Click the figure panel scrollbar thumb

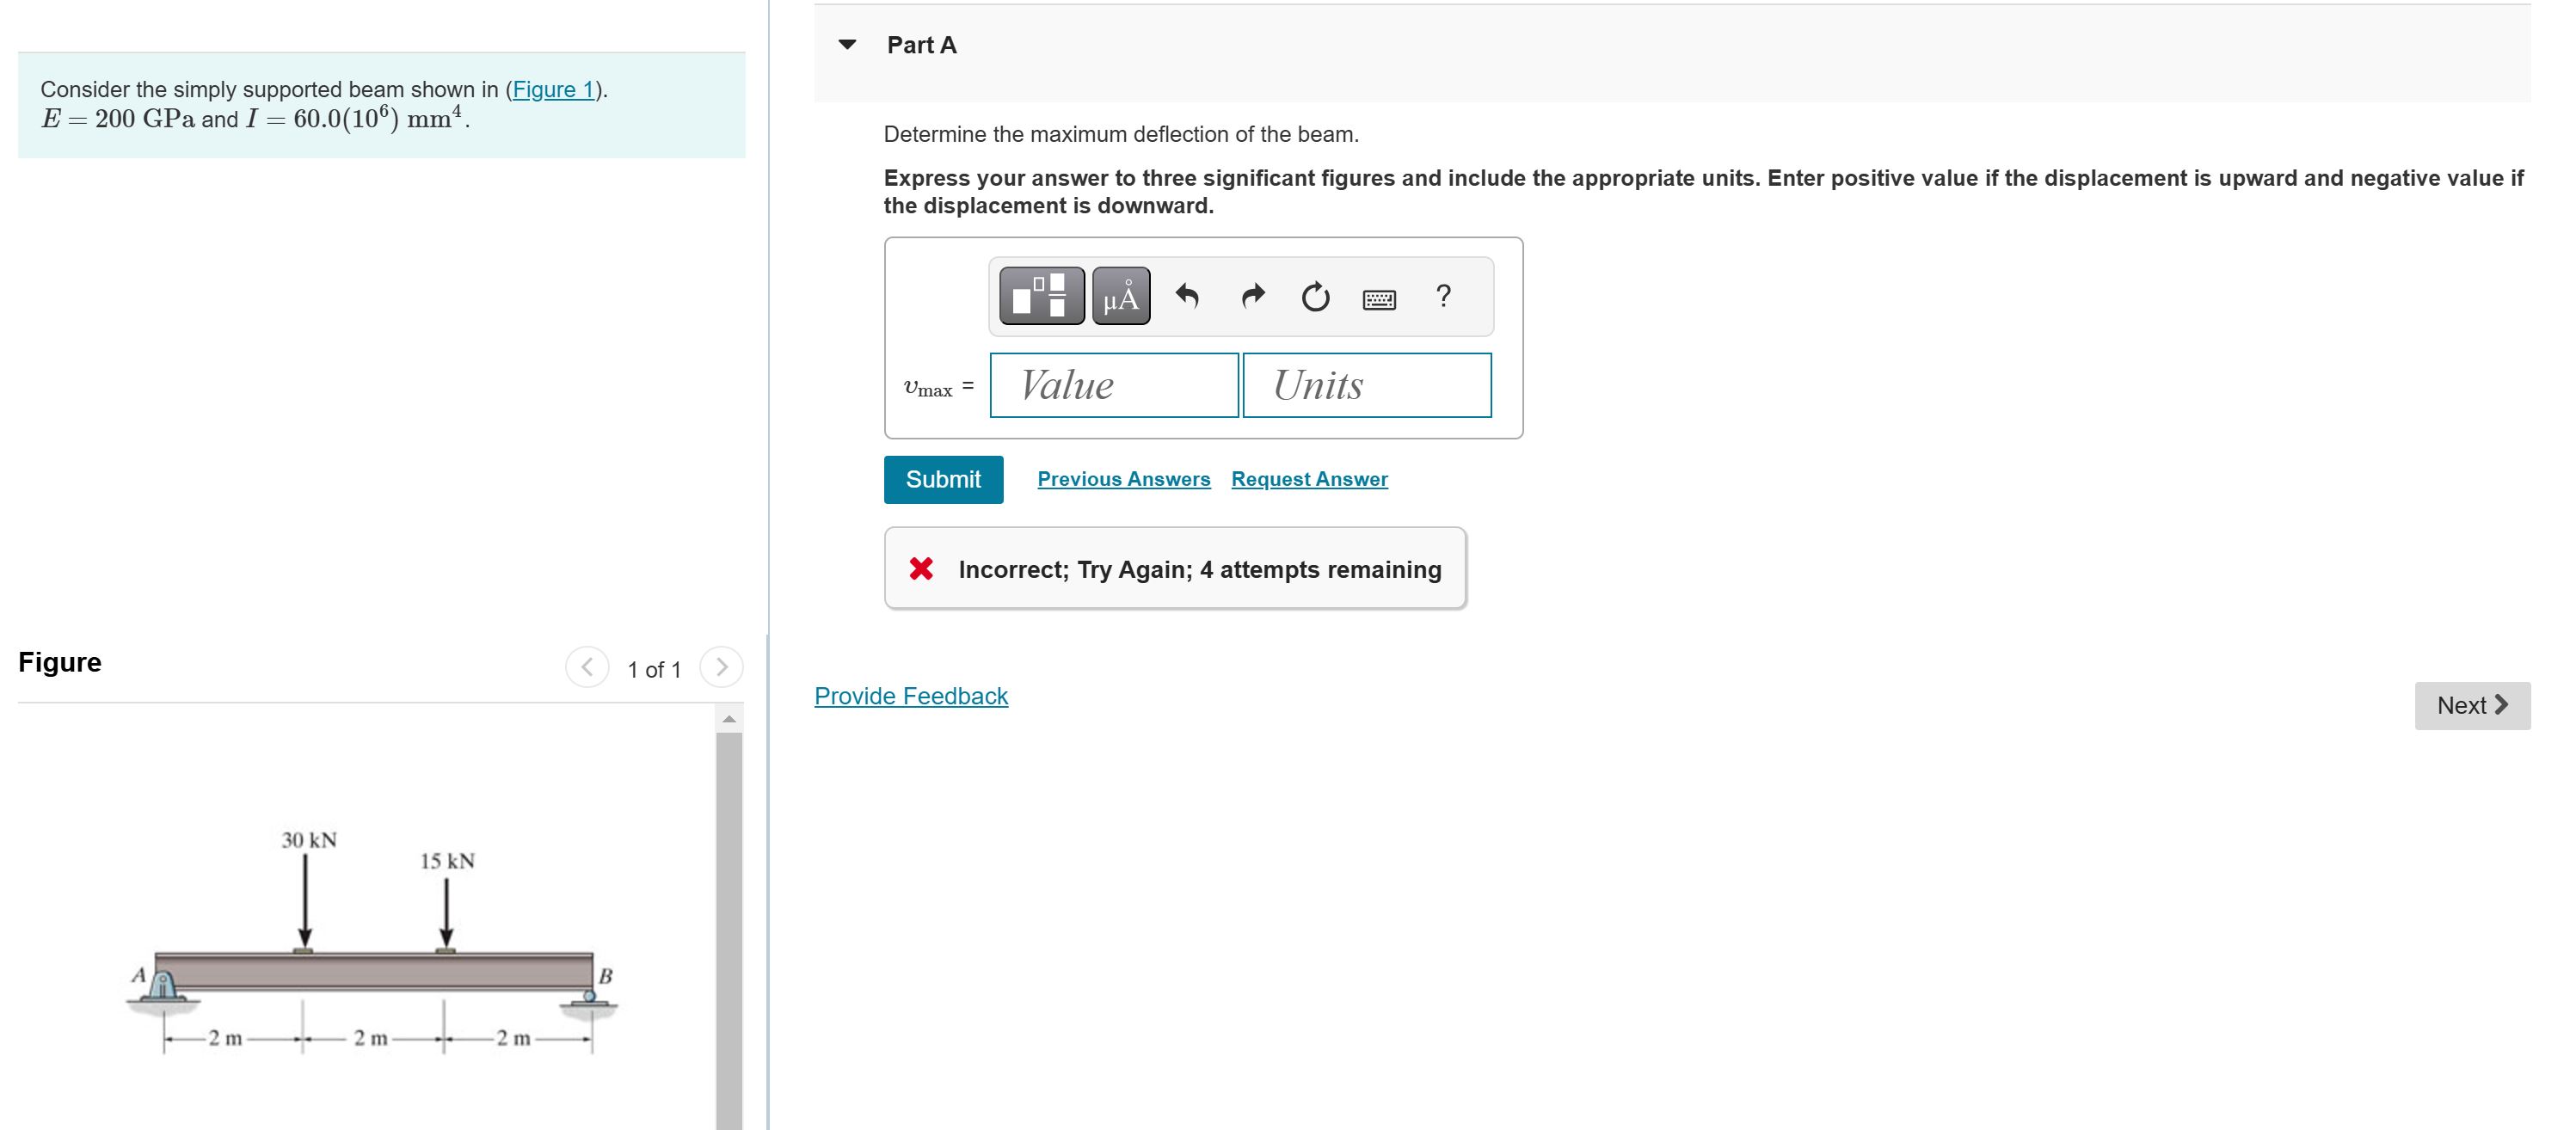[729, 930]
